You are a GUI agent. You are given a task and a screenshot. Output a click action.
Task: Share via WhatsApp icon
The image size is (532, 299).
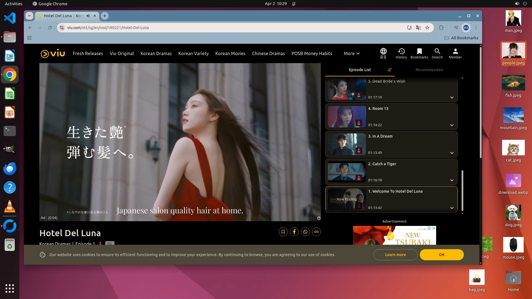[x=305, y=232]
